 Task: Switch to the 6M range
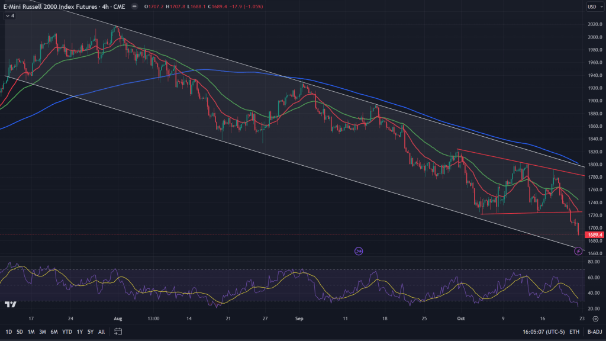coord(54,332)
